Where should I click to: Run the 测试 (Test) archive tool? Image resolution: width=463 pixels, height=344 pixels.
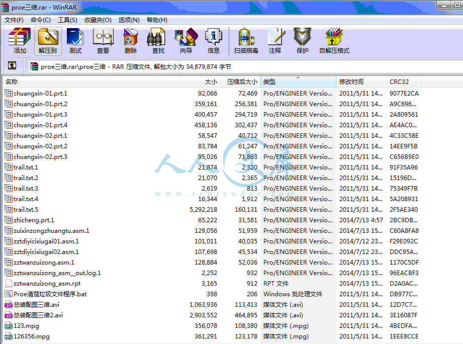point(75,41)
